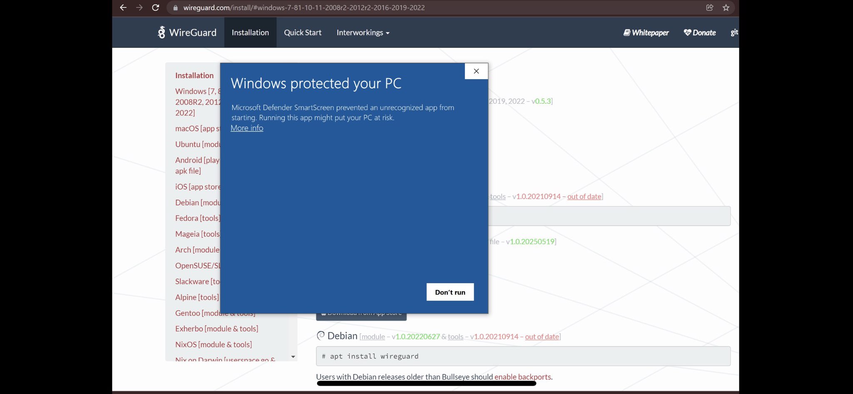The width and height of the screenshot is (853, 394).
Task: Select Windows entry in sidebar
Action: click(198, 102)
